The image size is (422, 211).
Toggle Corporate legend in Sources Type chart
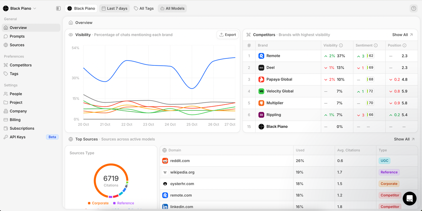[98, 203]
